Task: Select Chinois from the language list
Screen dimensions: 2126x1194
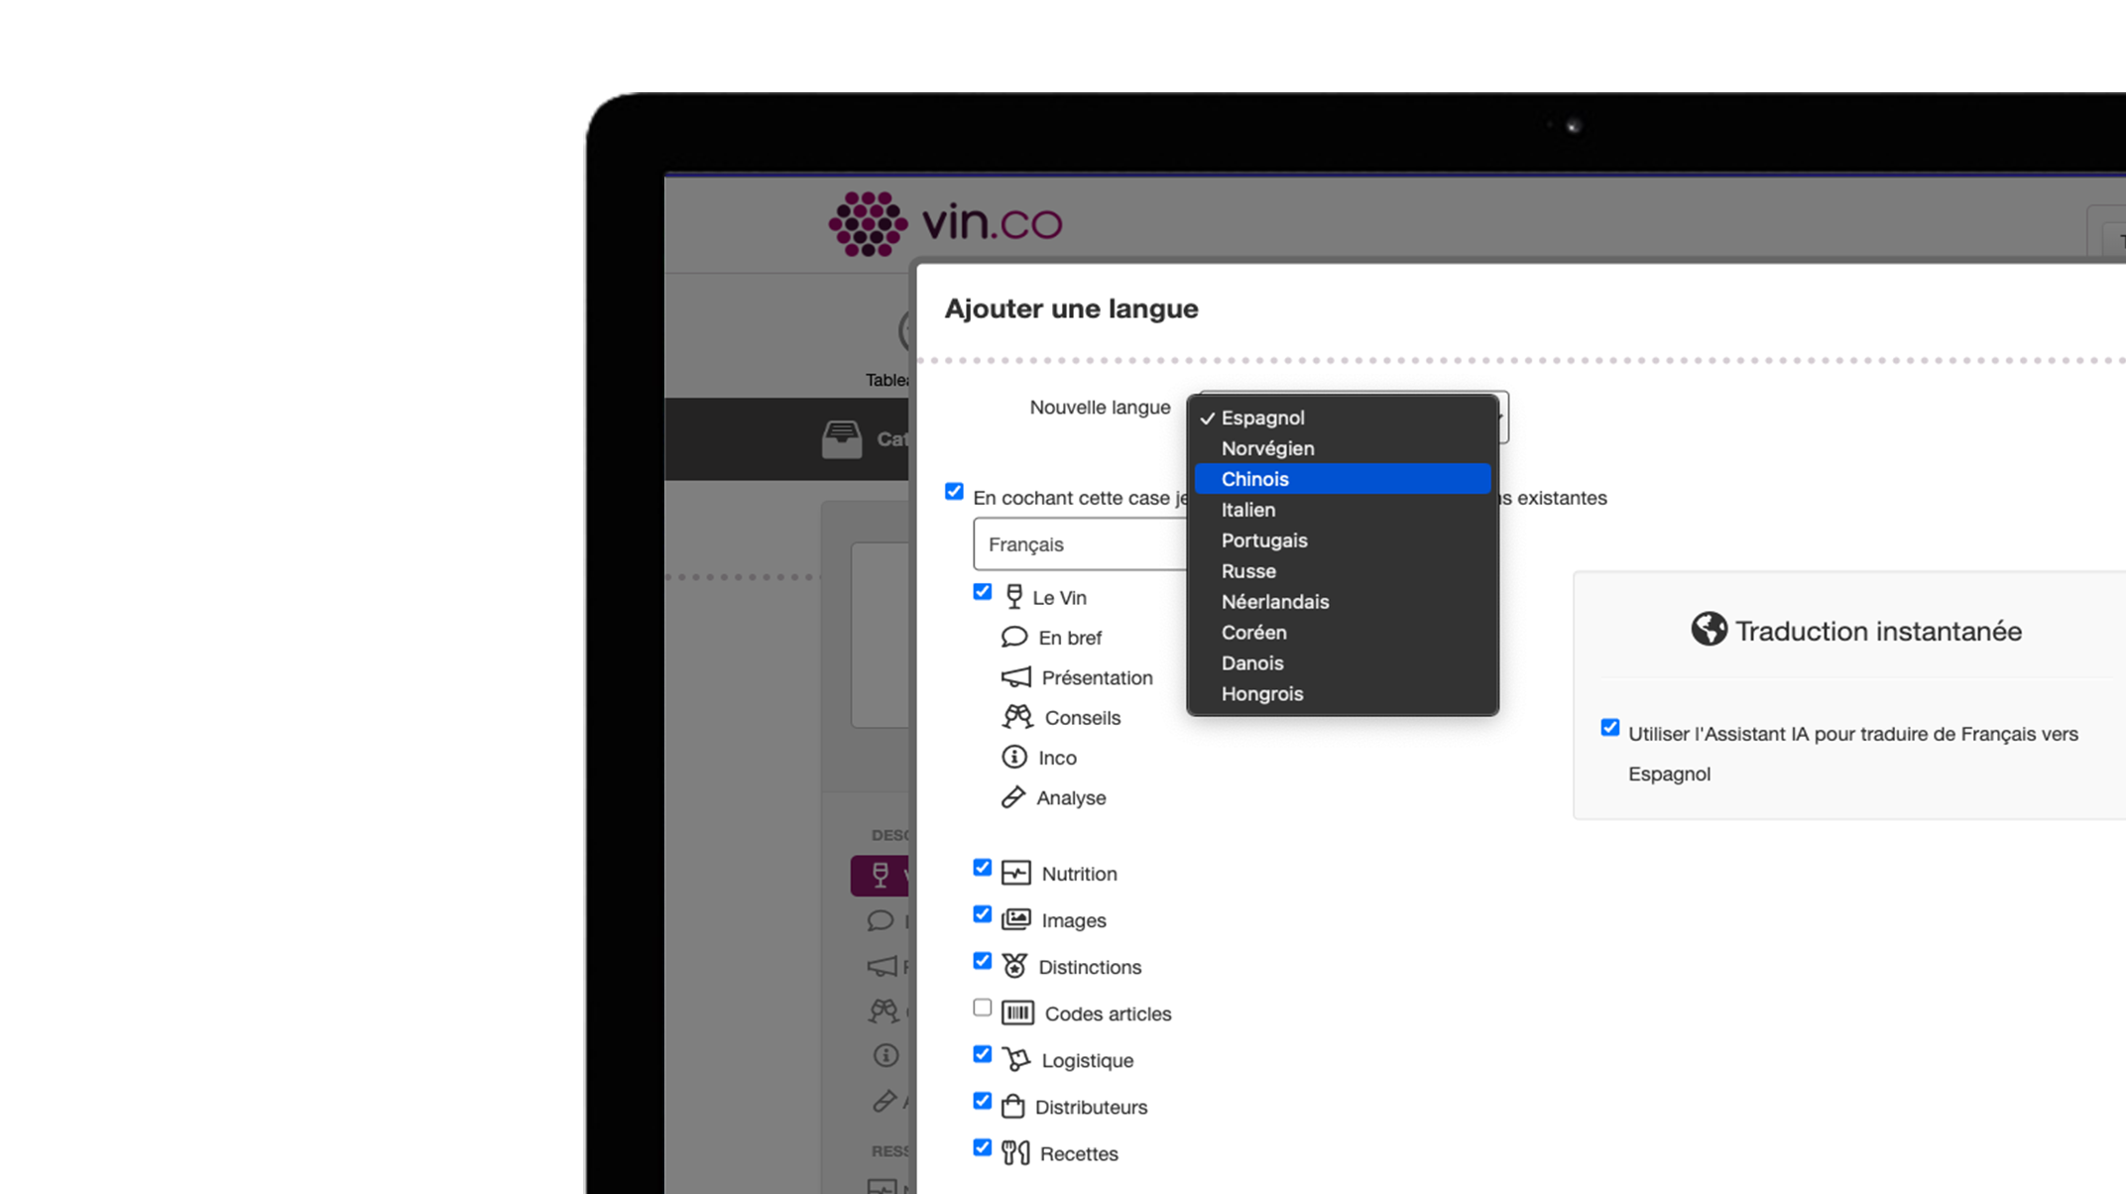Action: pos(1254,479)
